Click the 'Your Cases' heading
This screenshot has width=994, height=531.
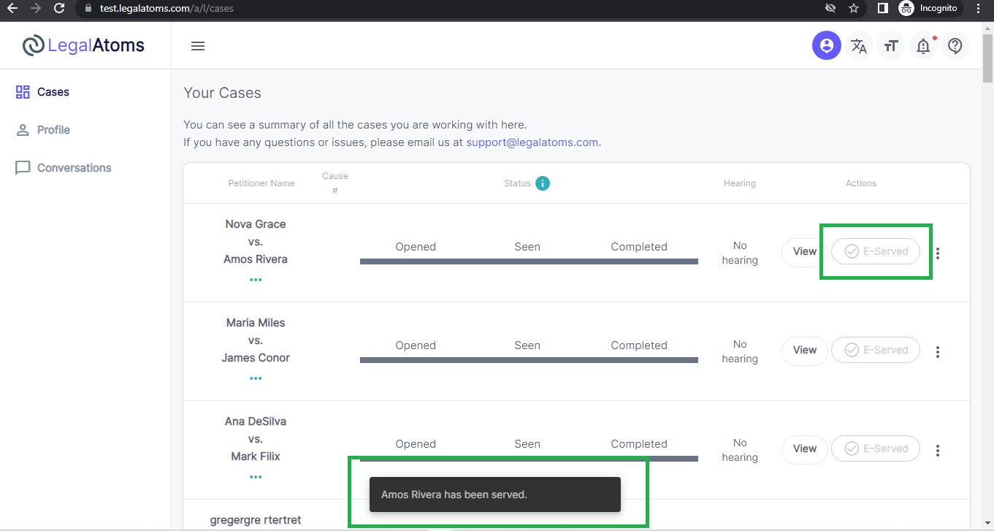click(222, 93)
